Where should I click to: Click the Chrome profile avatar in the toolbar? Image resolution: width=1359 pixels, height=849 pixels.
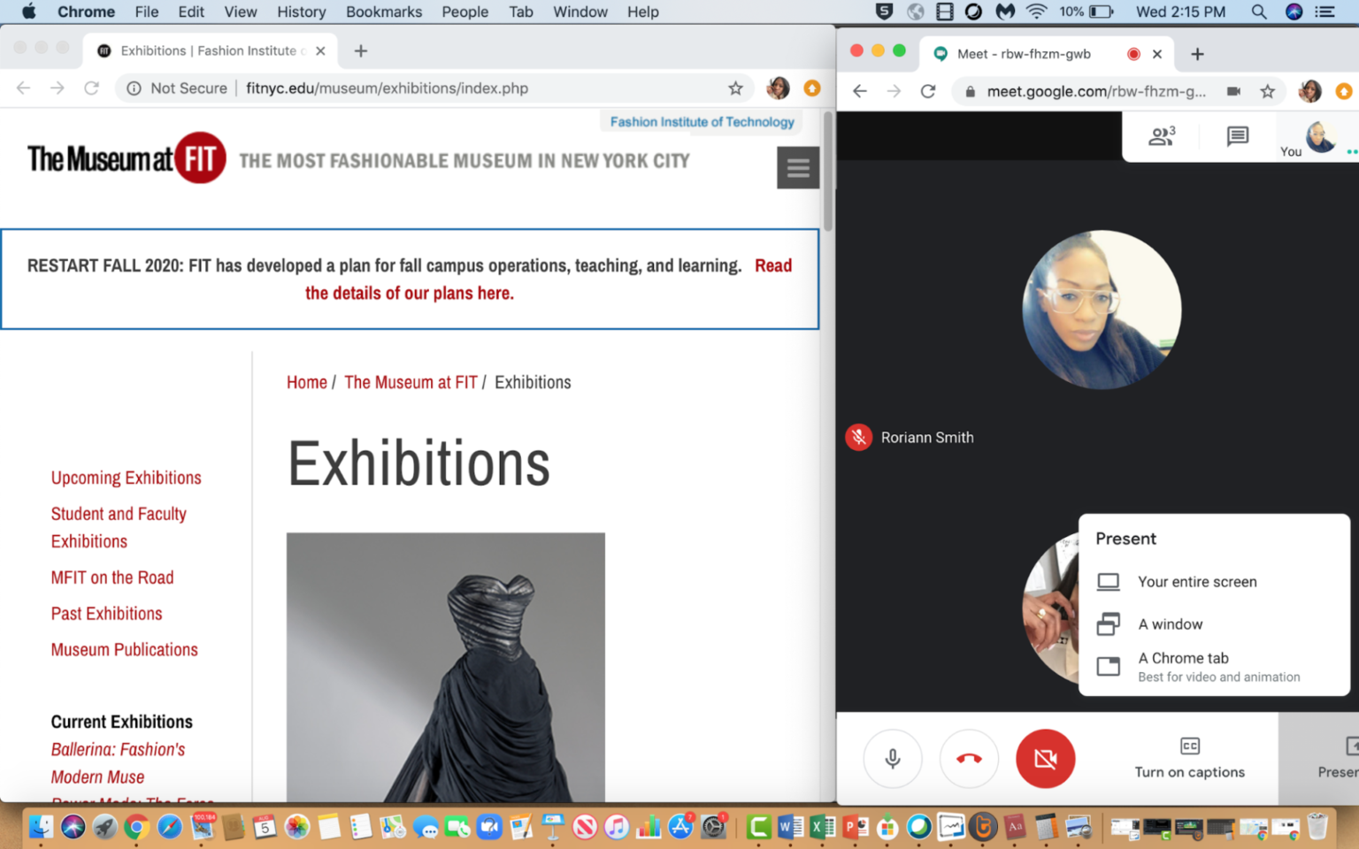coord(778,88)
